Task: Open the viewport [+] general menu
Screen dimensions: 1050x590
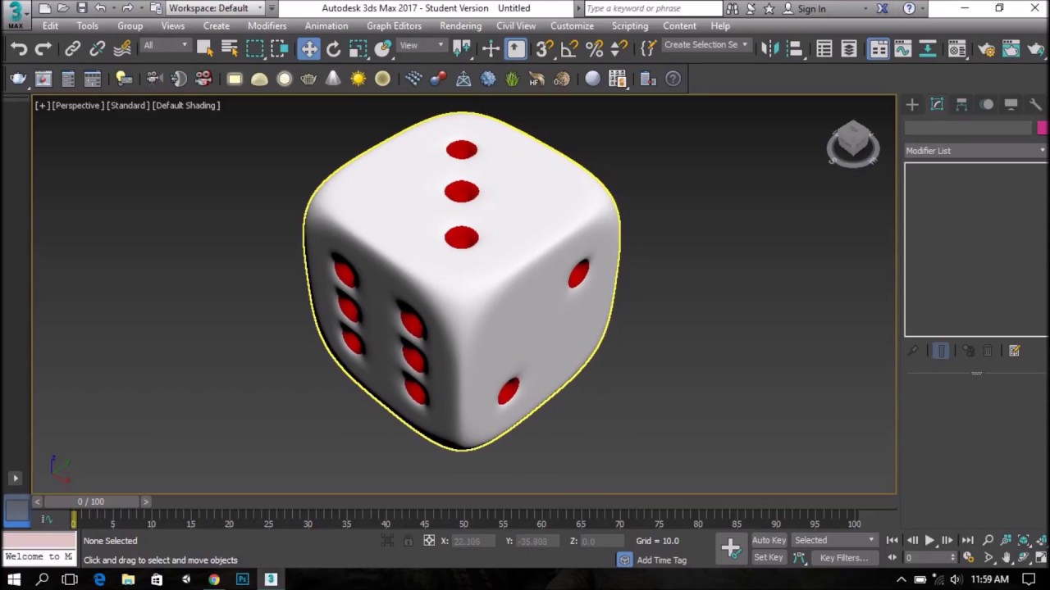Action: click(42, 105)
